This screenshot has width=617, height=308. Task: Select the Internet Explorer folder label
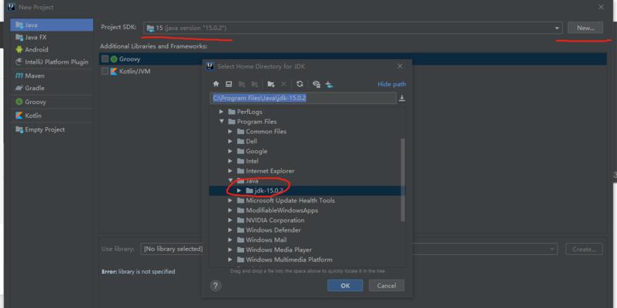[x=270, y=171]
